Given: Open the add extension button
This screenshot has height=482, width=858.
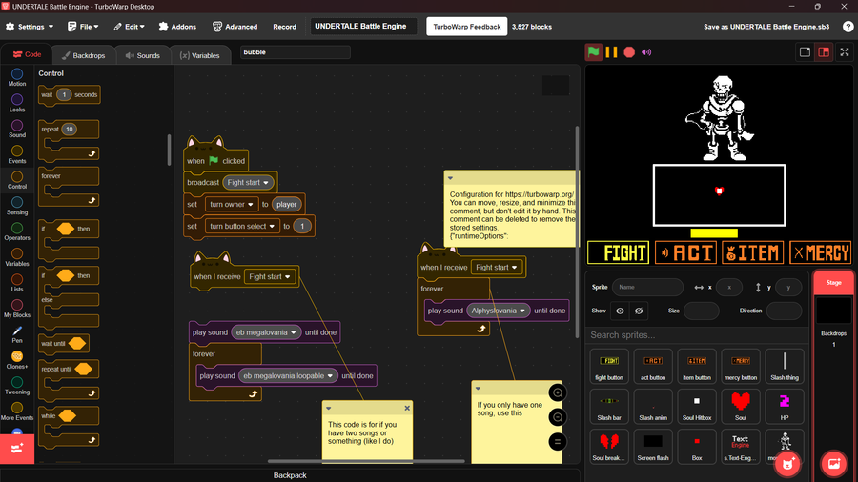Looking at the screenshot, I should click(x=17, y=449).
